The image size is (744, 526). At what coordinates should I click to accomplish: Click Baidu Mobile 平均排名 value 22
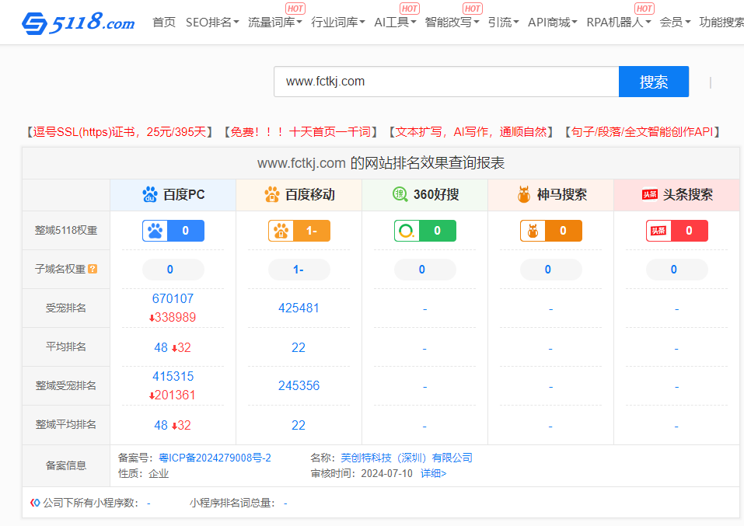point(299,347)
